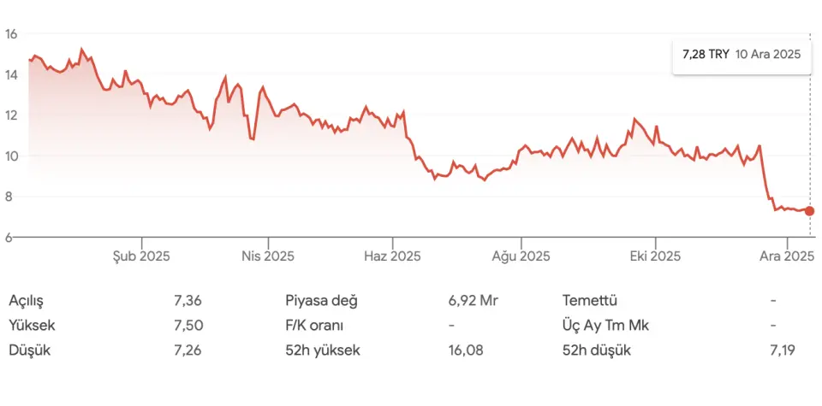Select the Nis 2025 x-axis label
Image resolution: width=822 pixels, height=406 pixels.
pos(267,256)
